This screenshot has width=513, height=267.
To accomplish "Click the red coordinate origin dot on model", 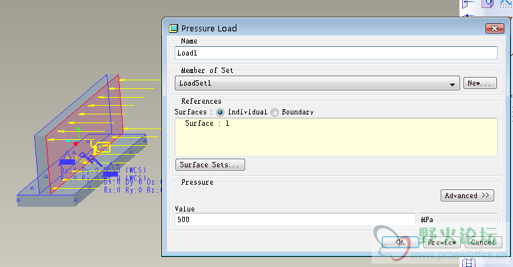I will click(76, 144).
